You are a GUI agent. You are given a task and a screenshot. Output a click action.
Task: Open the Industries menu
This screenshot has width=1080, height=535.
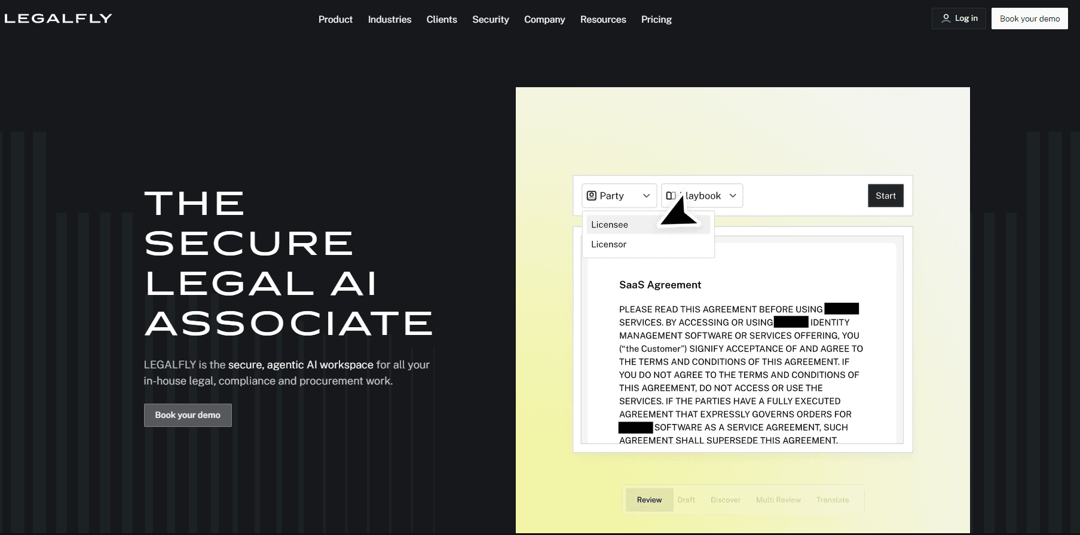pos(390,19)
